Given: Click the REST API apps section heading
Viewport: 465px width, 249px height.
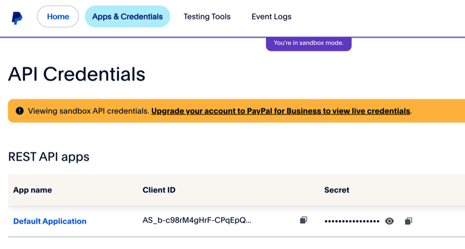Looking at the screenshot, I should click(x=49, y=157).
